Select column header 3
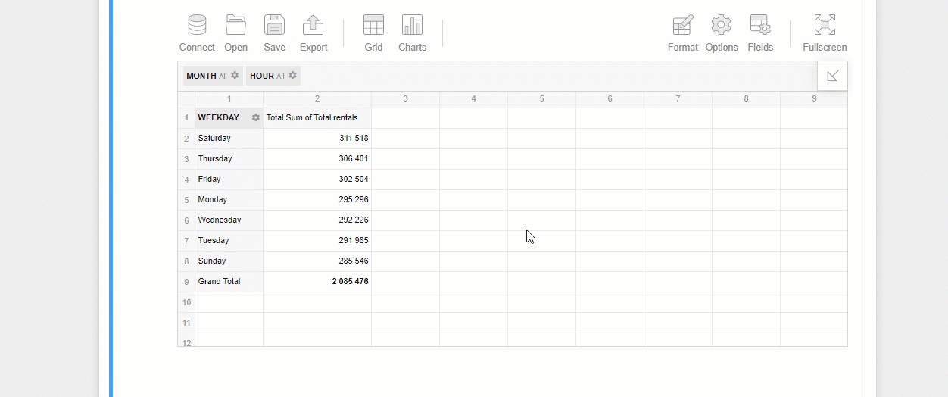 [405, 99]
